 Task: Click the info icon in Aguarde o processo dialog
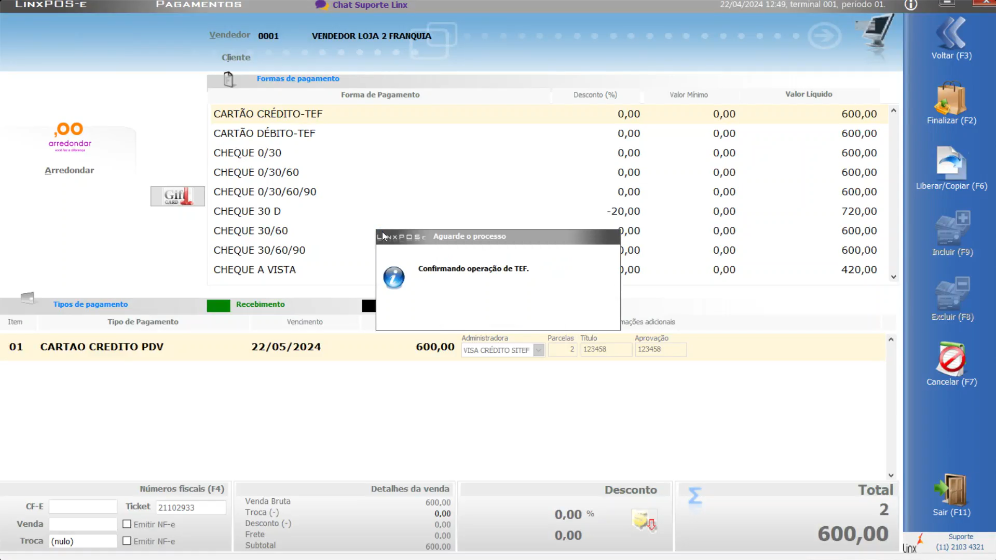coord(394,278)
